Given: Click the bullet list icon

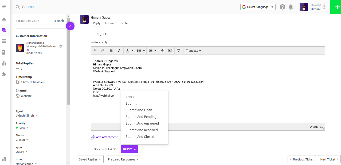Looking at the screenshot, I should coord(139,51).
